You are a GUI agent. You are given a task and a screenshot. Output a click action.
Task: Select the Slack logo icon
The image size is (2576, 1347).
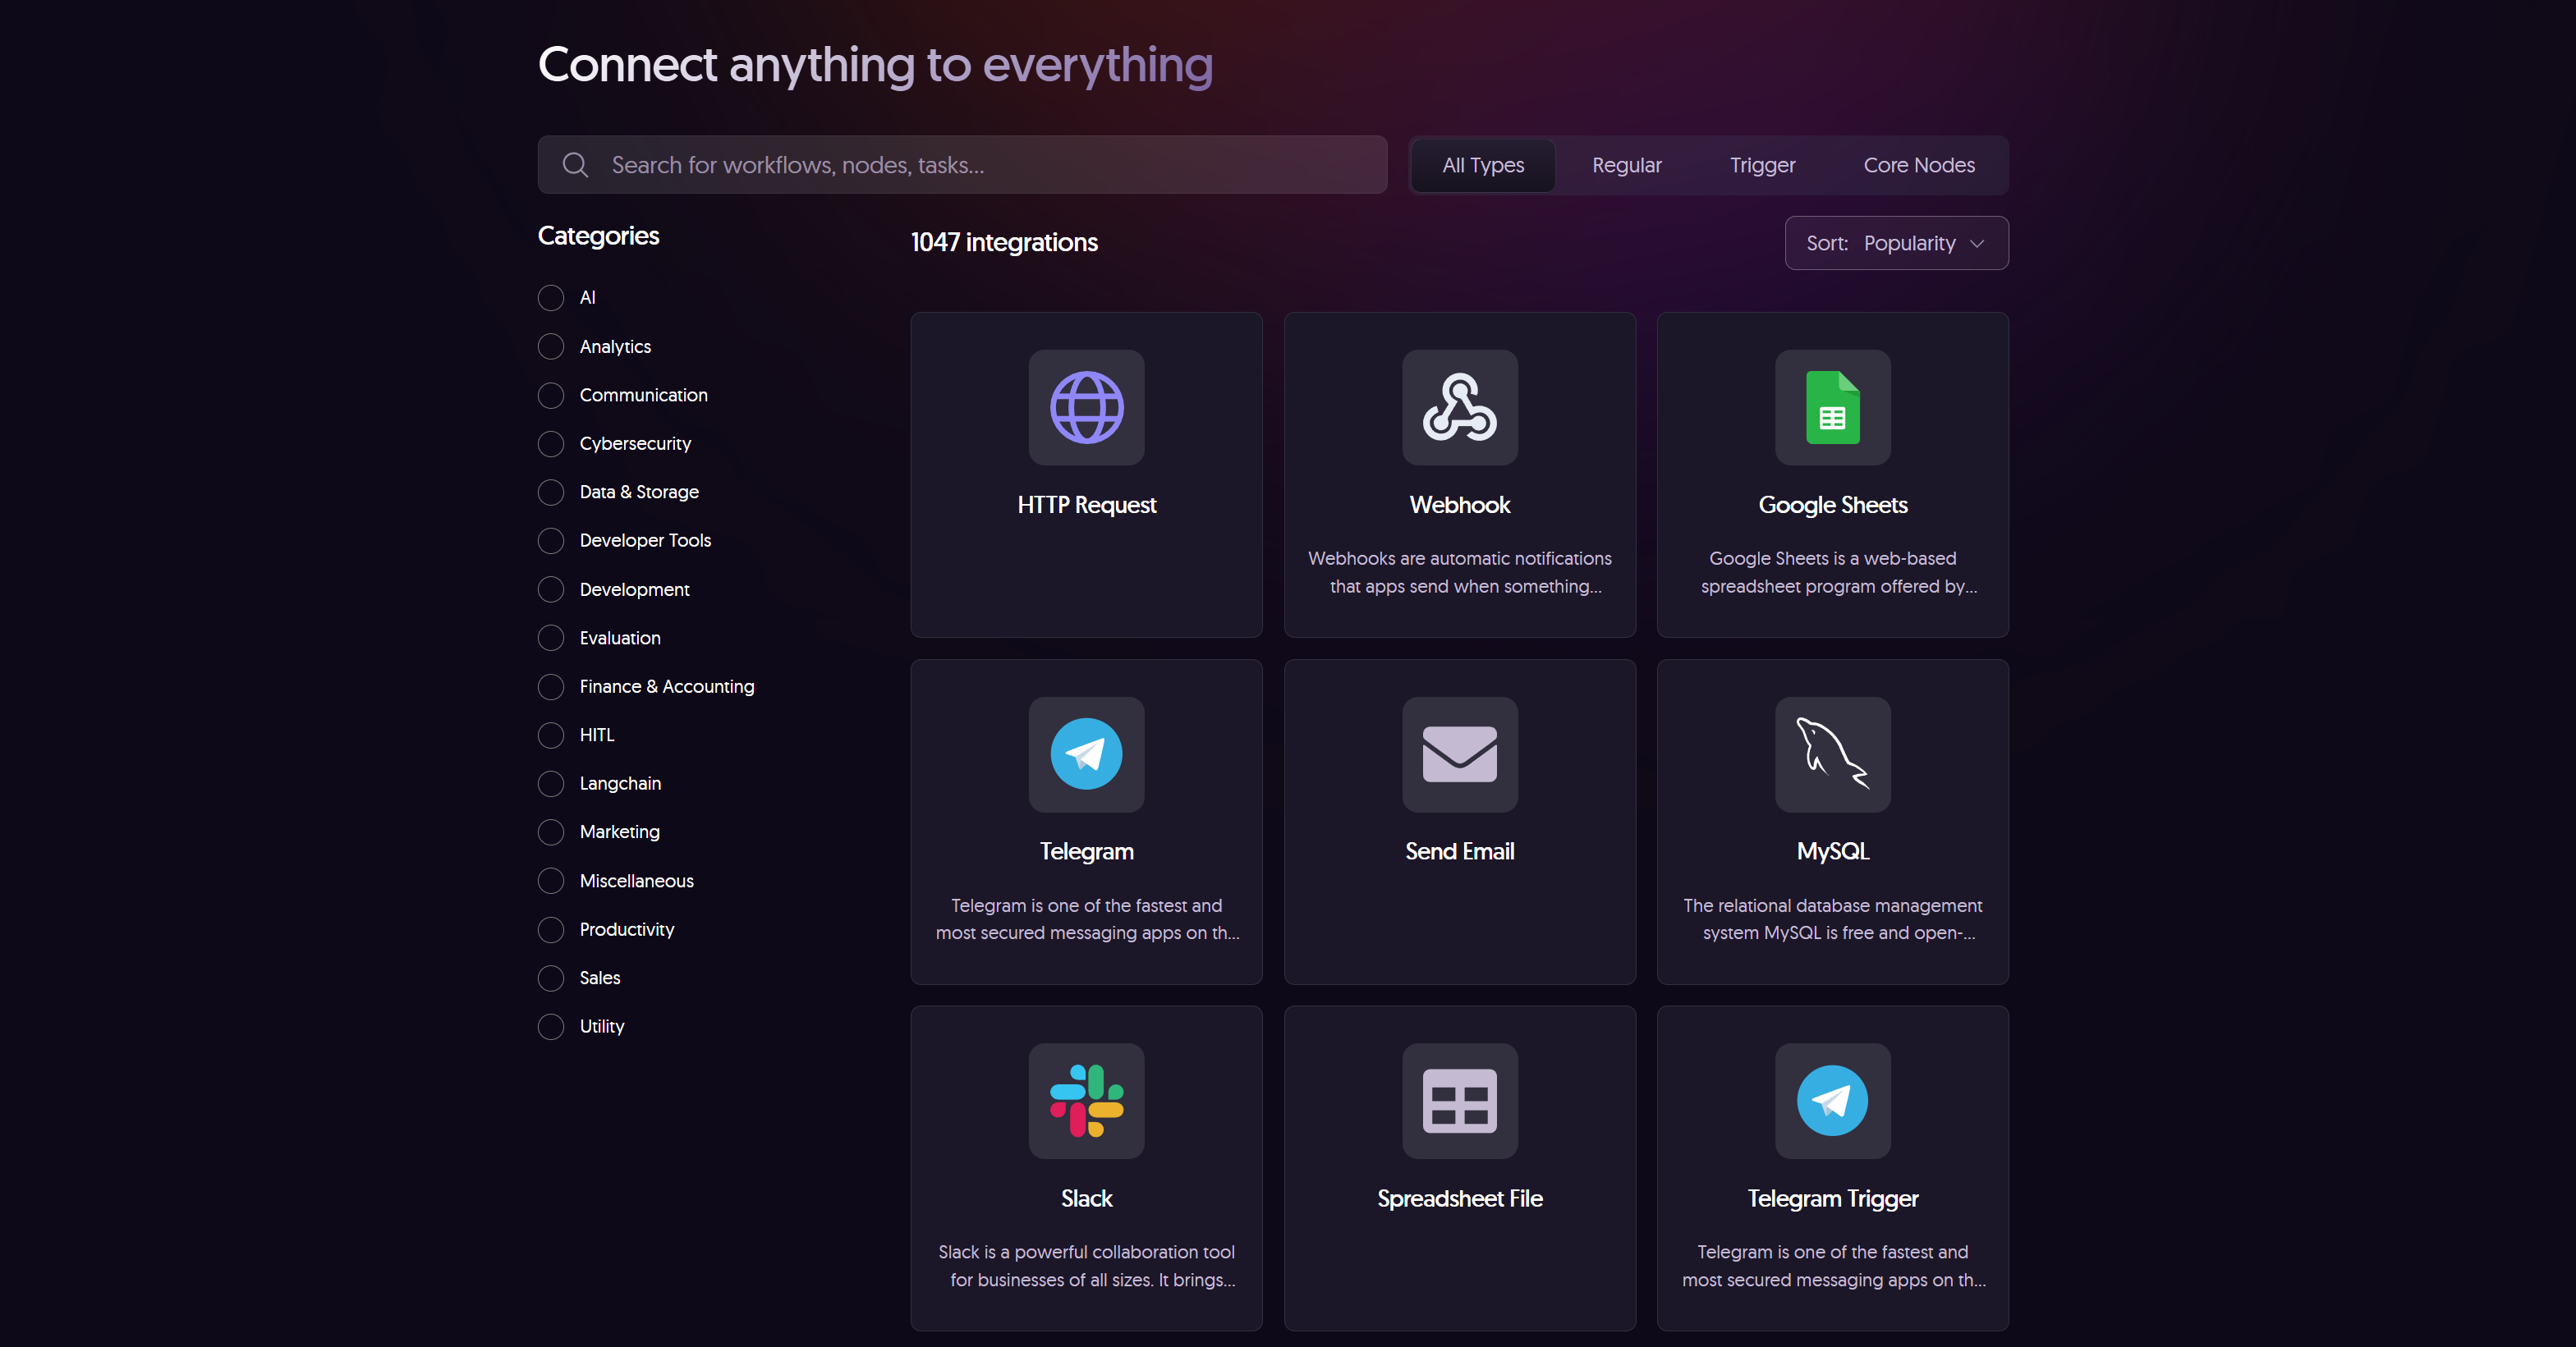1086,1100
